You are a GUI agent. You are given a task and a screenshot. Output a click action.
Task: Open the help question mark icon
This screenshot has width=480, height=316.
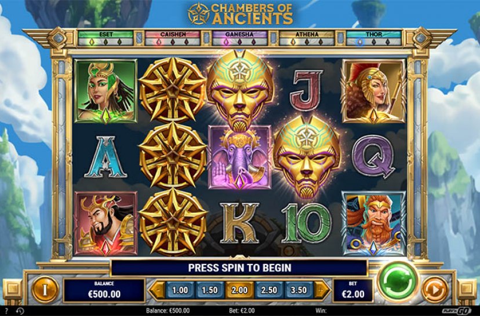coord(7,311)
